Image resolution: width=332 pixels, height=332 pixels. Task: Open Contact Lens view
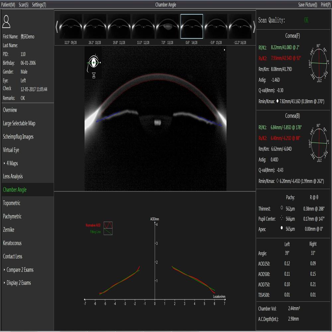pos(13,256)
